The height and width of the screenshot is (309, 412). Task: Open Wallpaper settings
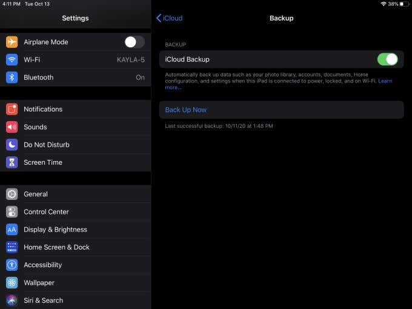coord(75,283)
